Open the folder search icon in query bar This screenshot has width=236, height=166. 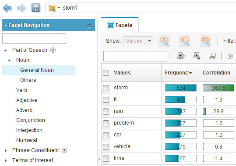point(52,8)
